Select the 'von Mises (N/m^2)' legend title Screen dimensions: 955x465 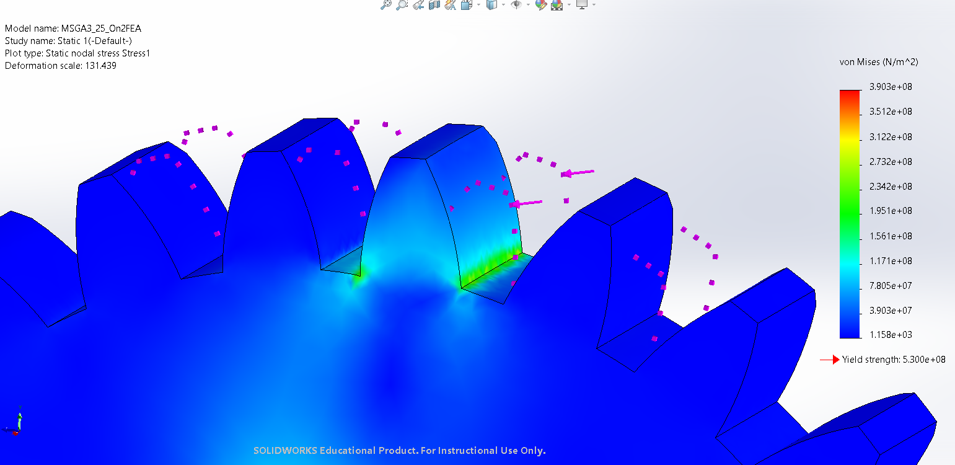click(879, 62)
